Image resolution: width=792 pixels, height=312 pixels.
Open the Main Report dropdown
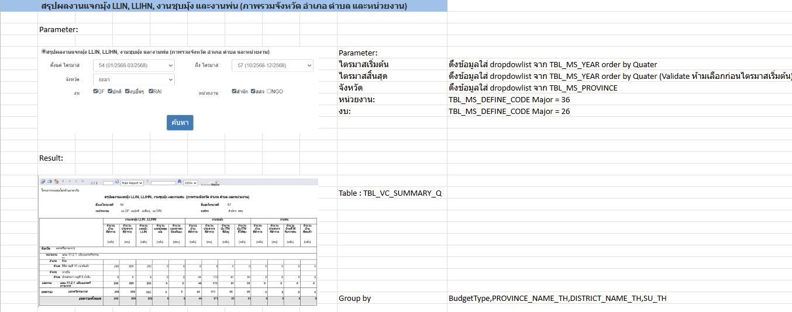131,182
